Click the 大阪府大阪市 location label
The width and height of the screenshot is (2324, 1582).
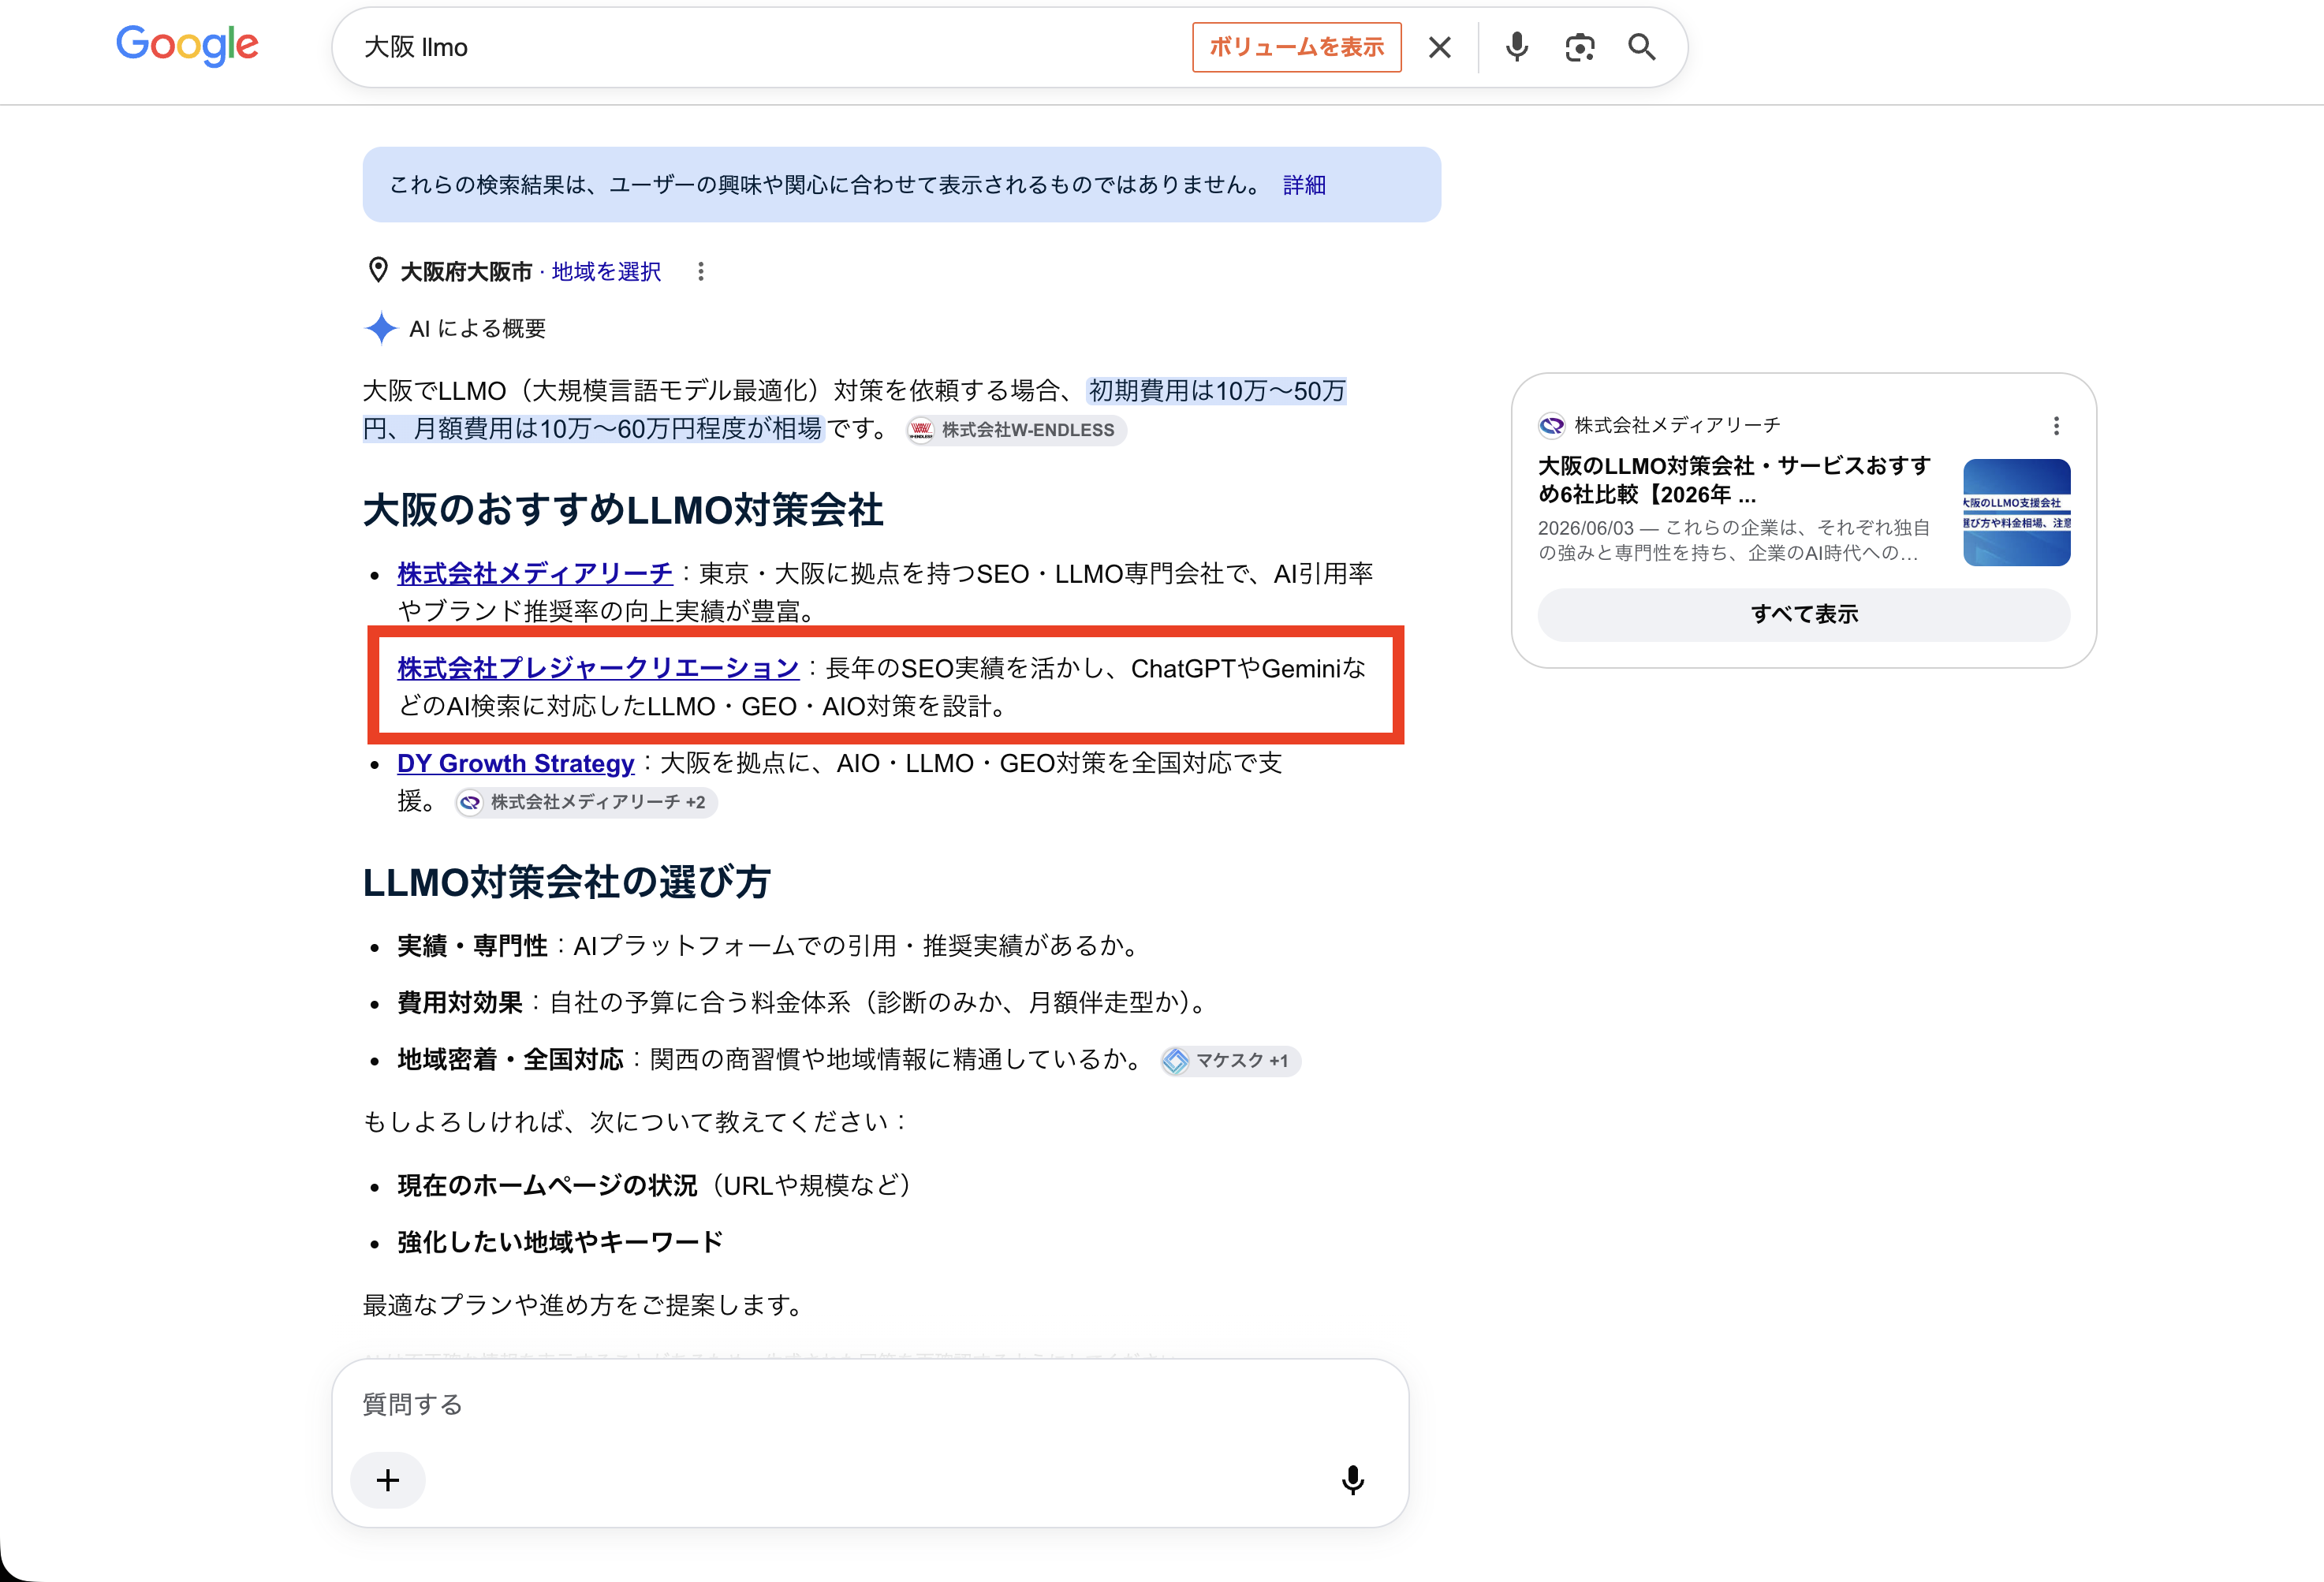pos(466,271)
